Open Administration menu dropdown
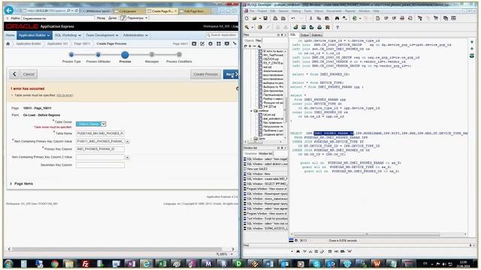The image size is (481, 270). pos(135,35)
